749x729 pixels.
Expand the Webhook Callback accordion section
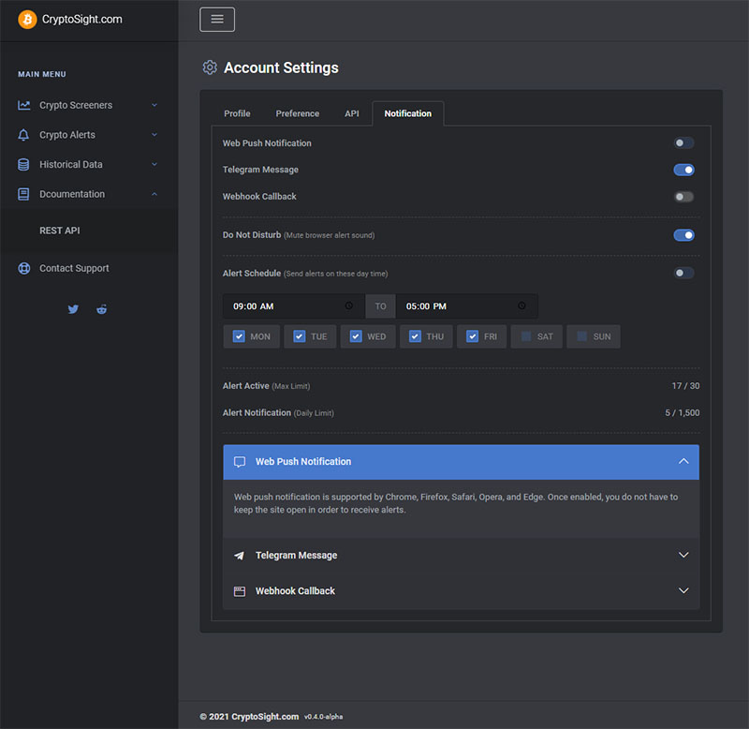coord(461,591)
